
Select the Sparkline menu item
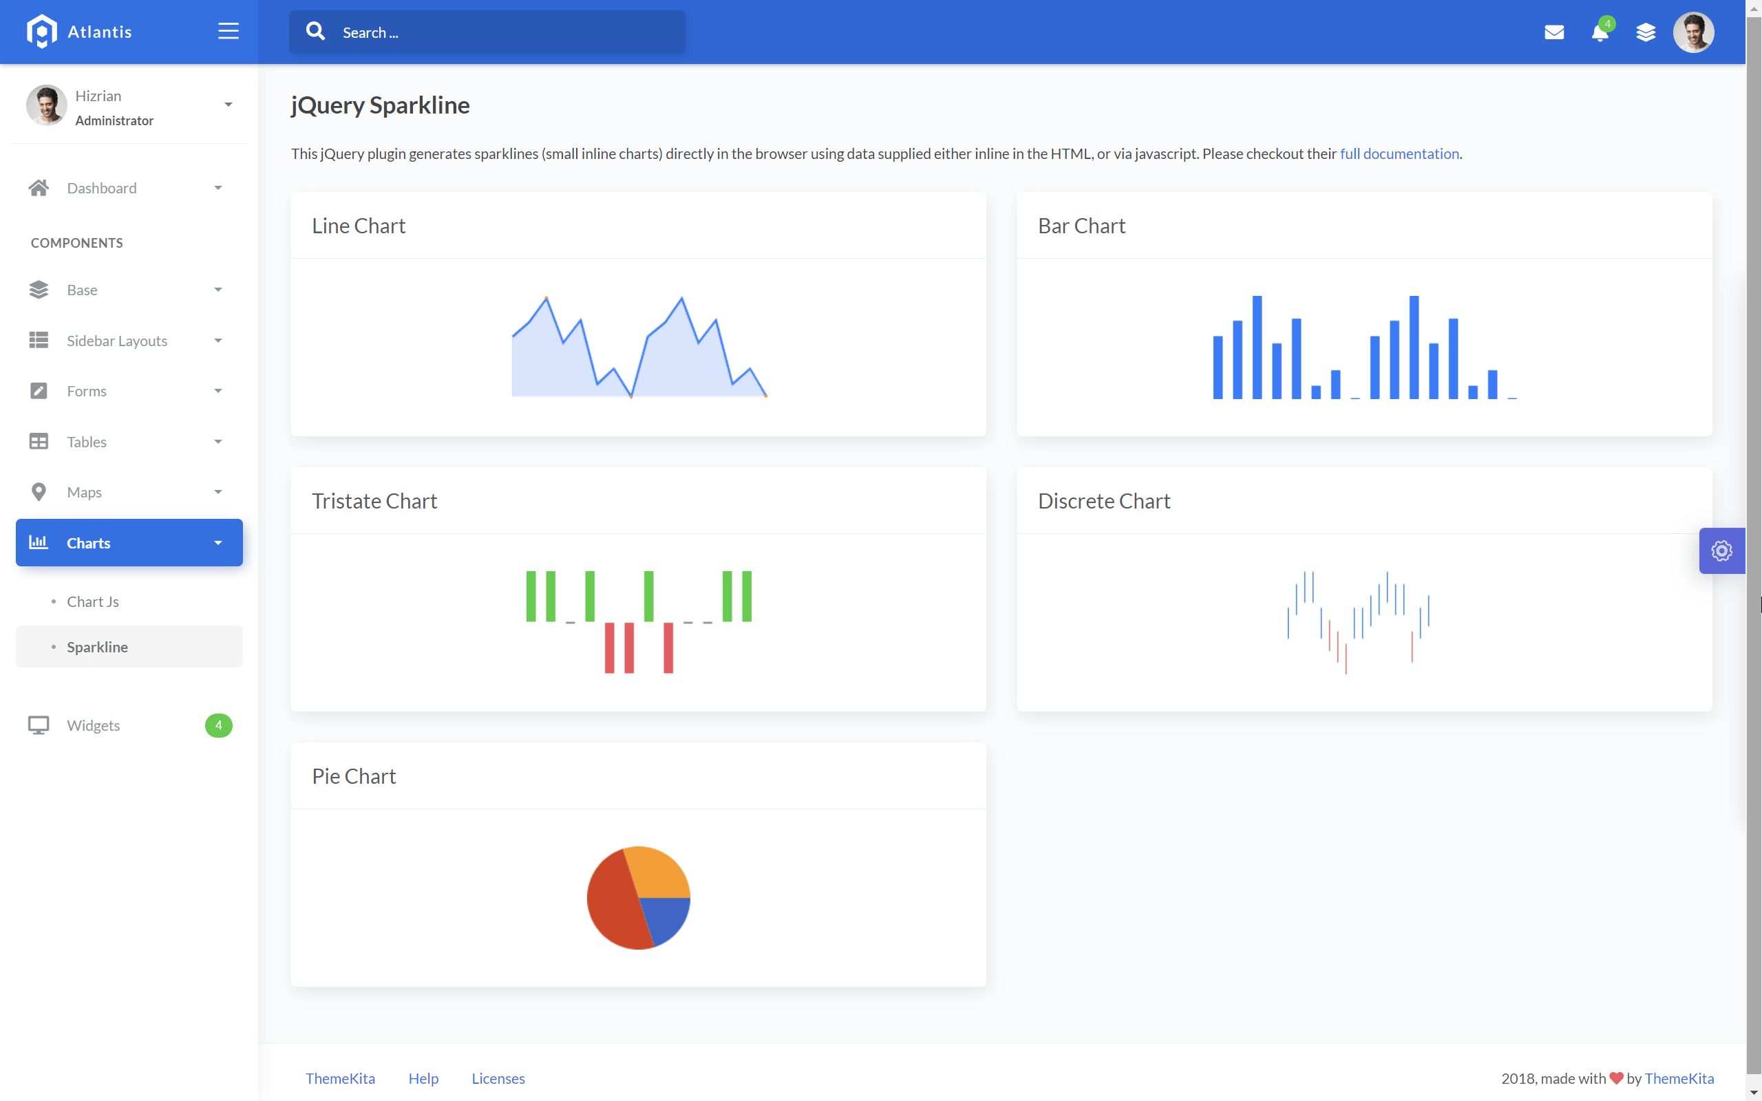97,646
